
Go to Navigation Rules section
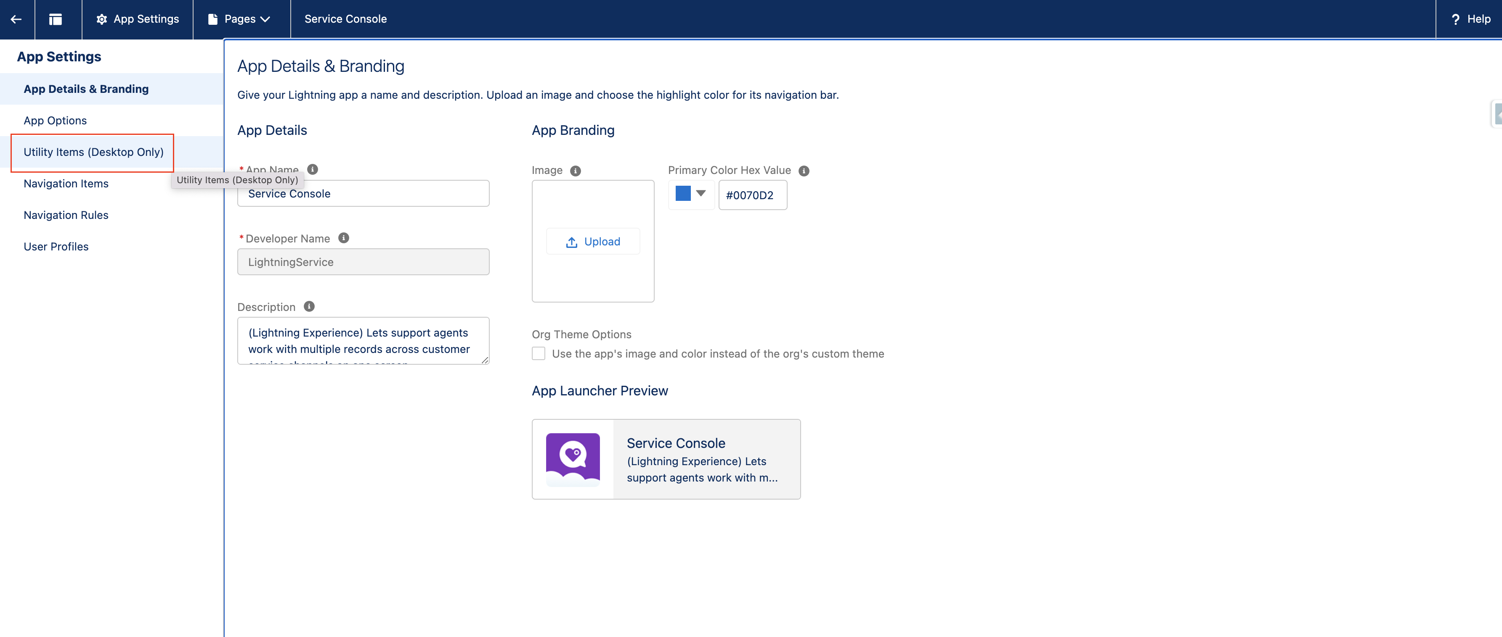pos(66,215)
